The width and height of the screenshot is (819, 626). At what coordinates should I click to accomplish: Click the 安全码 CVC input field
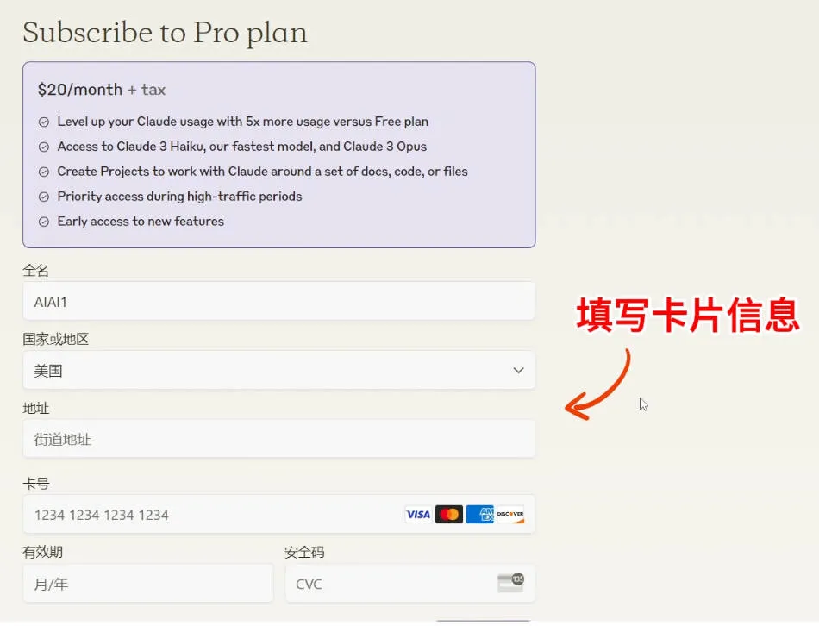[x=410, y=583]
